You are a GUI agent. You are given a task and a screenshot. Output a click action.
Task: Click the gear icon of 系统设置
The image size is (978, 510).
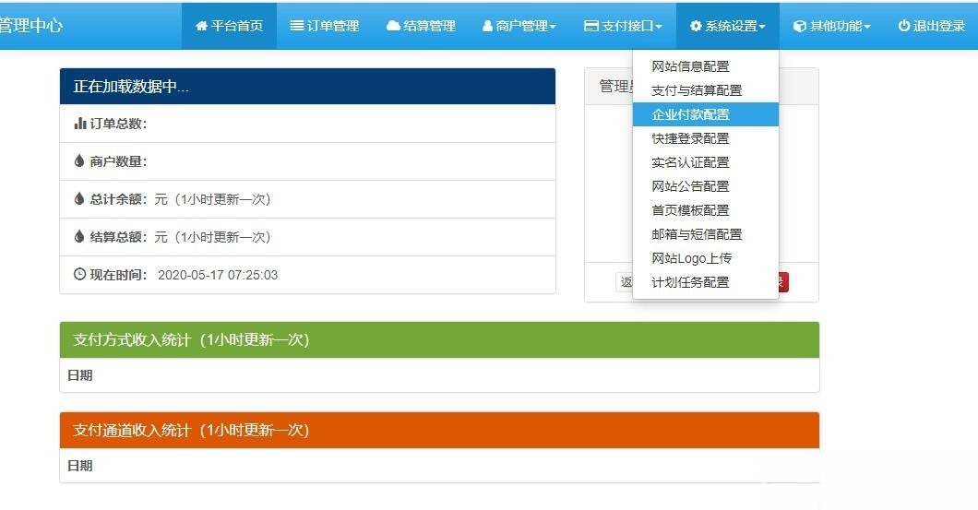[x=696, y=26]
